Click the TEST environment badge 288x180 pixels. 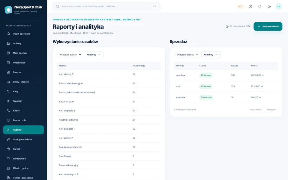pos(240,6)
